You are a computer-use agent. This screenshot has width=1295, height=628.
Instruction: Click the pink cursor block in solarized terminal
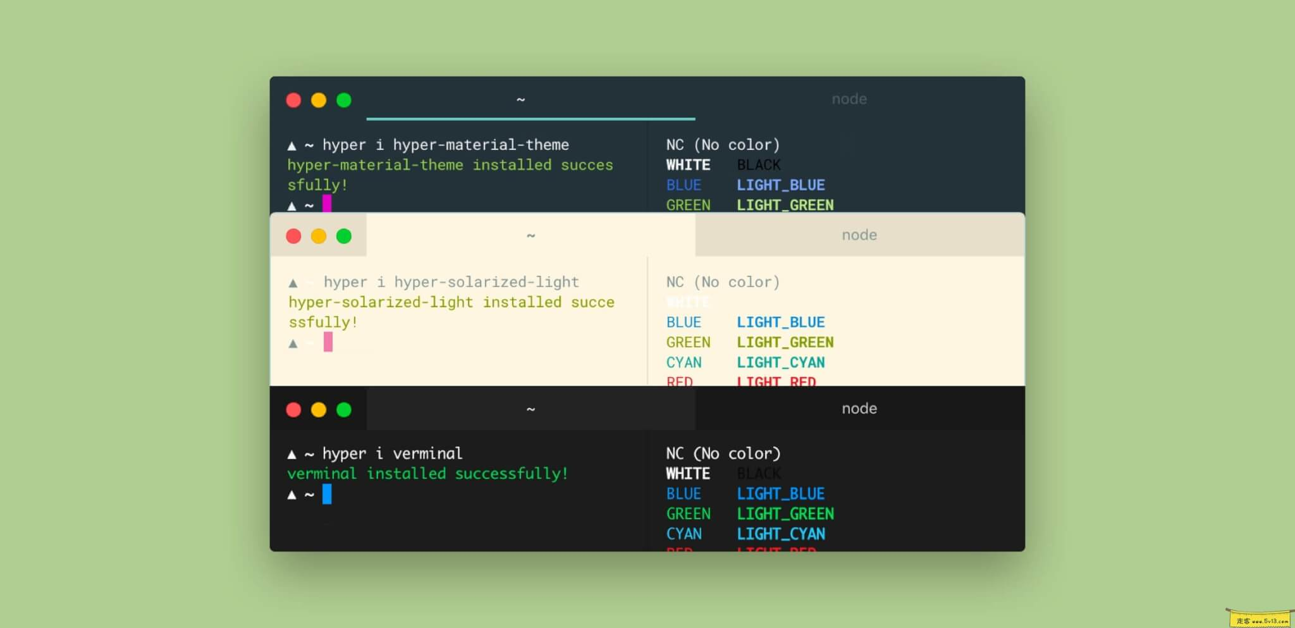pyautogui.click(x=328, y=342)
